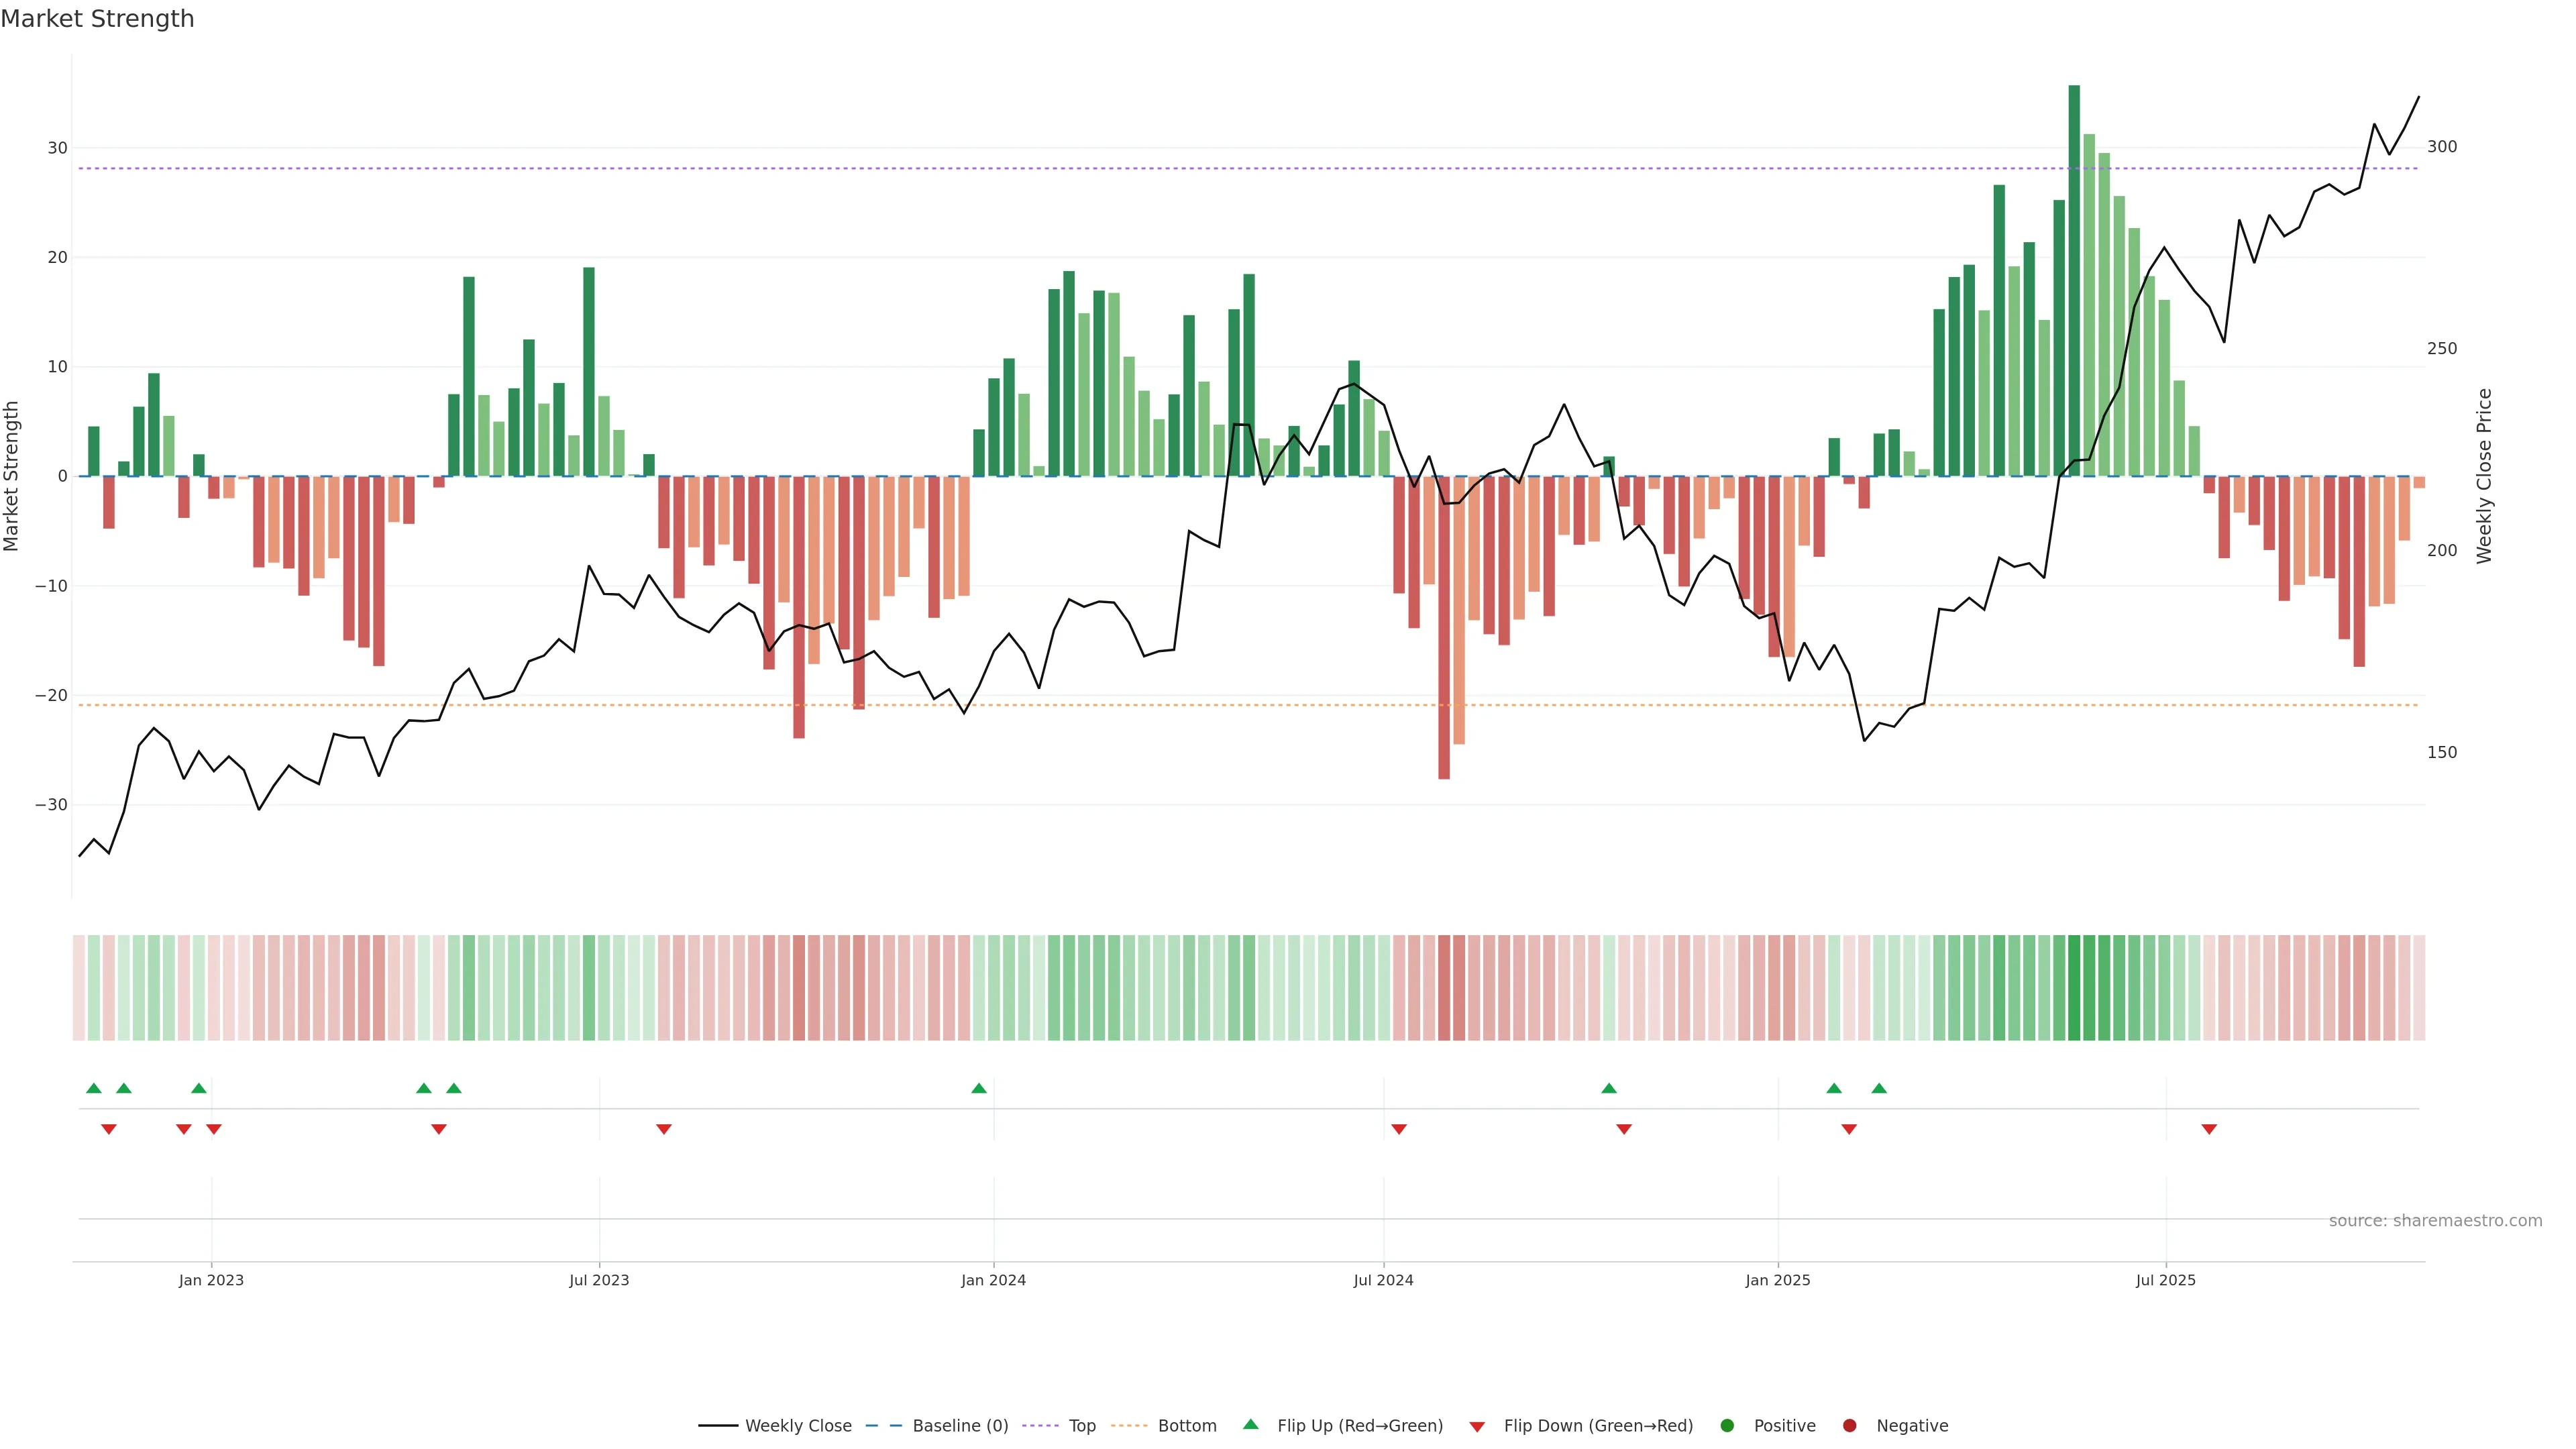Click the red Flip Down triangle in legend
The height and width of the screenshot is (1449, 2576).
1477,1427
